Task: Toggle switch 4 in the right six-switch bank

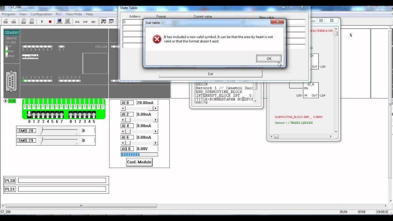Action: pyautogui.click(x=89, y=115)
